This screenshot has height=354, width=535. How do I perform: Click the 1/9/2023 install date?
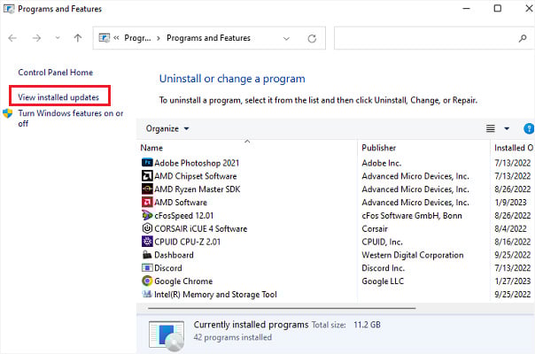[510, 203]
